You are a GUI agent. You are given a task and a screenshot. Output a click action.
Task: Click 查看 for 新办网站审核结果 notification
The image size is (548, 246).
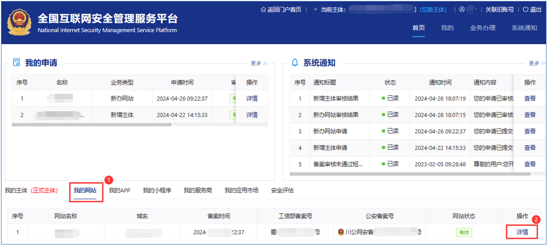(x=530, y=115)
